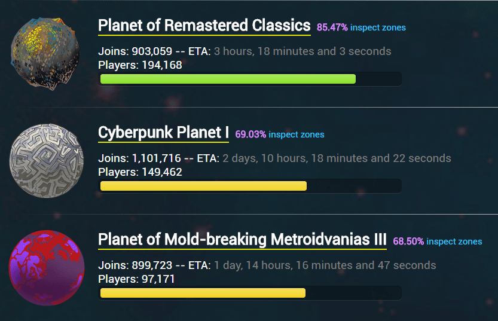498x321 pixels.
Task: Open Planet of Mold-breaking Metroidvanias III title
Action: pyautogui.click(x=242, y=240)
